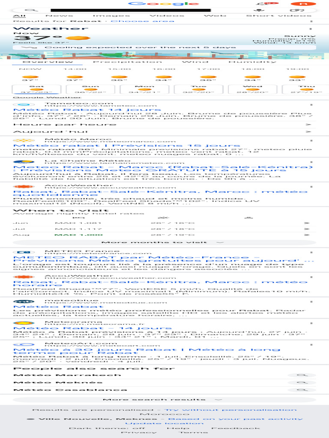Screen dimensions: 329x438
Task: Open the Weather card three-dot menu
Action: (x=311, y=29)
